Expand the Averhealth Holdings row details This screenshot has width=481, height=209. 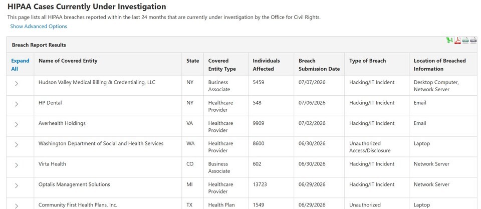coord(17,124)
